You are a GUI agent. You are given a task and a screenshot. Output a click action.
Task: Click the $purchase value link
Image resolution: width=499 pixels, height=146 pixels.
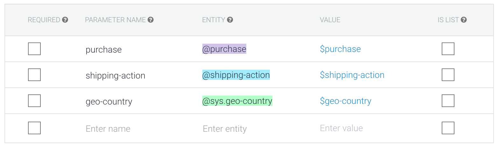pyautogui.click(x=340, y=49)
